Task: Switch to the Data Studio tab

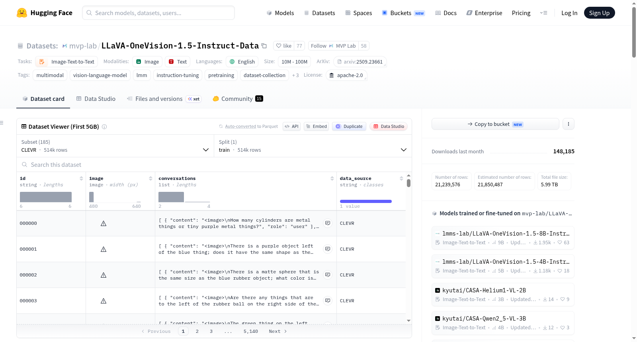Action: [96, 99]
